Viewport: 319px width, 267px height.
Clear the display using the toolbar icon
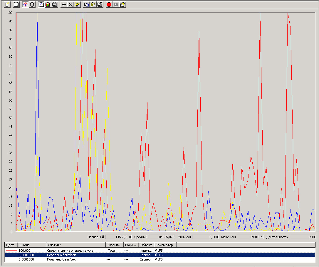click(16, 4)
